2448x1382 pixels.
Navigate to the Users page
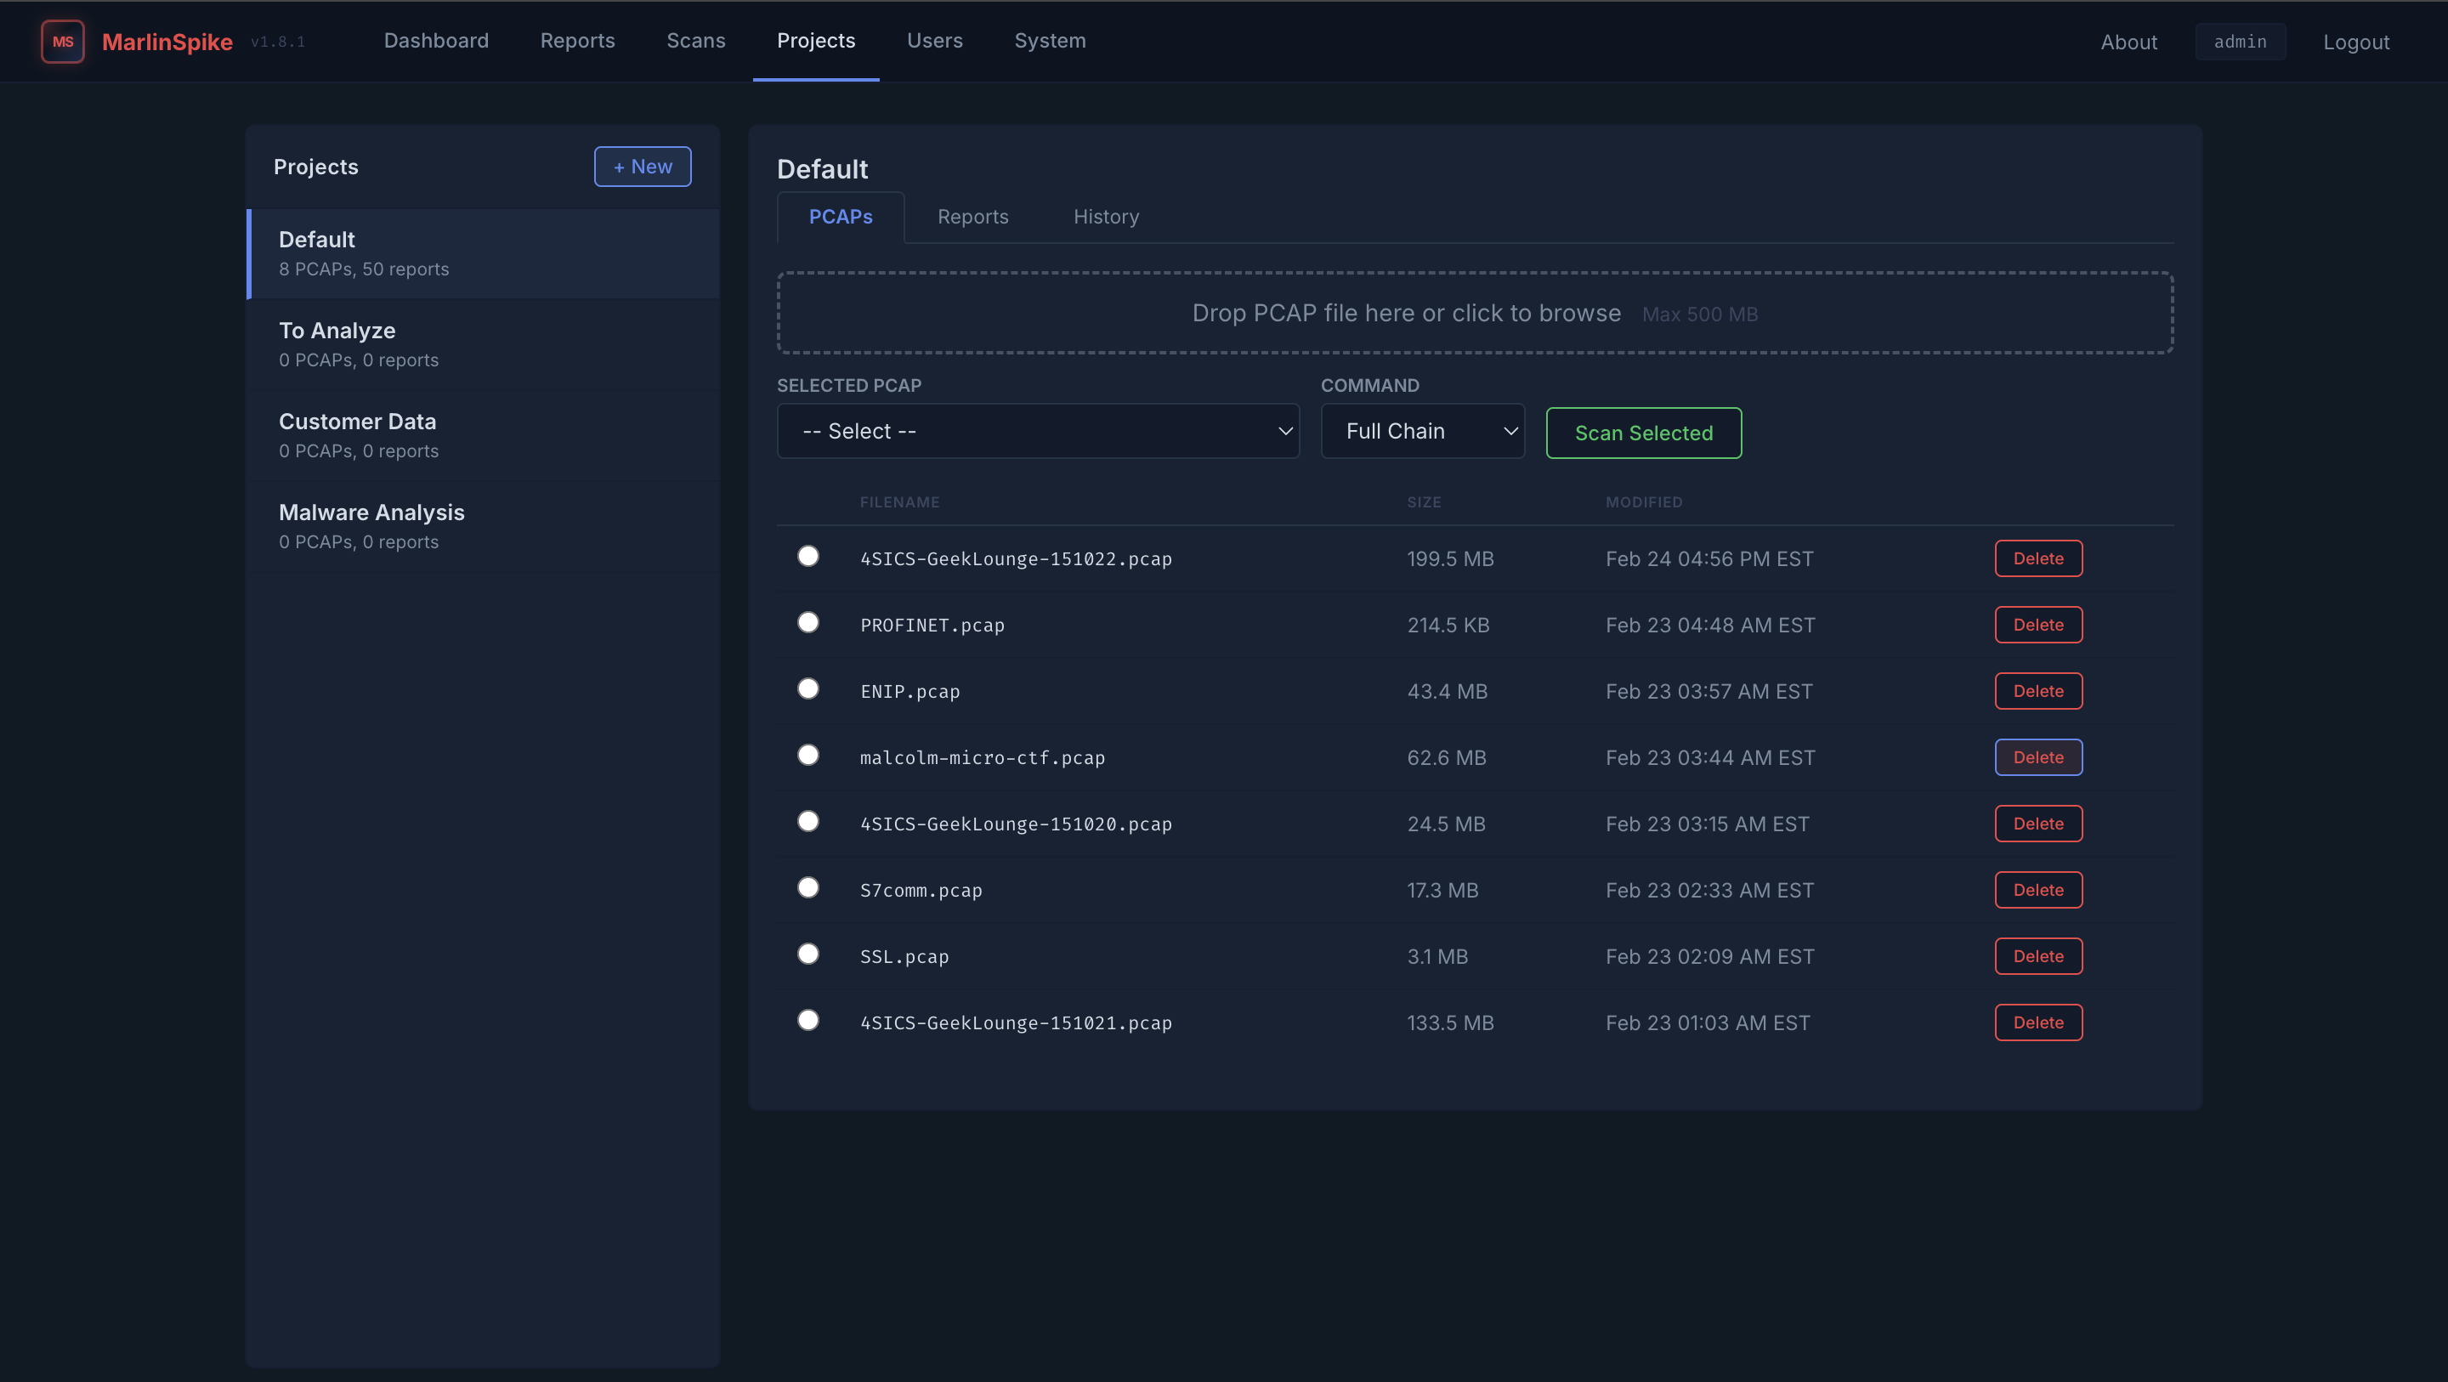click(934, 41)
